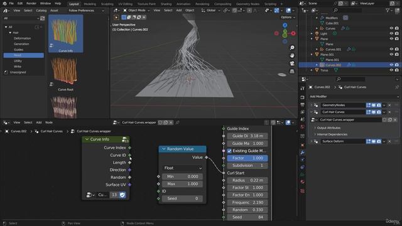Screen dimensions: 402x226
Task: Remove the GeometryNodes modifier with X button
Action: 389,105
